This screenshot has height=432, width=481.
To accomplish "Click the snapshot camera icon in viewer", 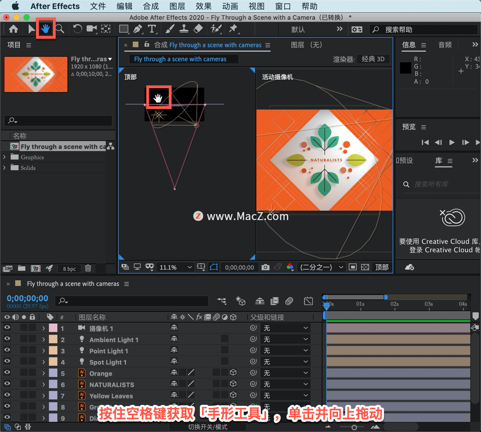I will pyautogui.click(x=265, y=267).
